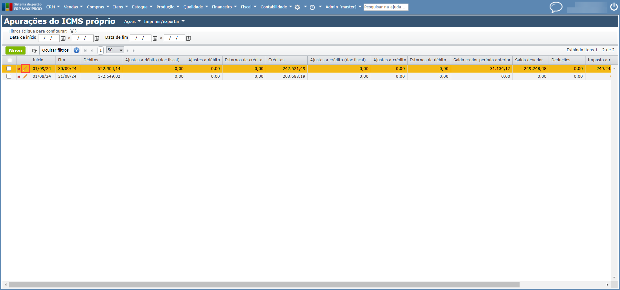Click Débitos value 522.904,14
620x290 pixels.
pos(109,69)
